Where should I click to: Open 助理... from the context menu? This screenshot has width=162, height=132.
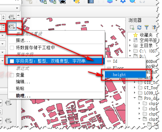[23, 96]
